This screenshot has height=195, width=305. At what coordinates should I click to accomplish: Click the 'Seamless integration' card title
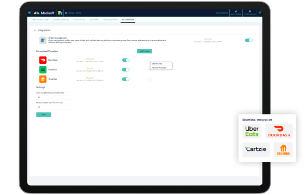point(257,120)
